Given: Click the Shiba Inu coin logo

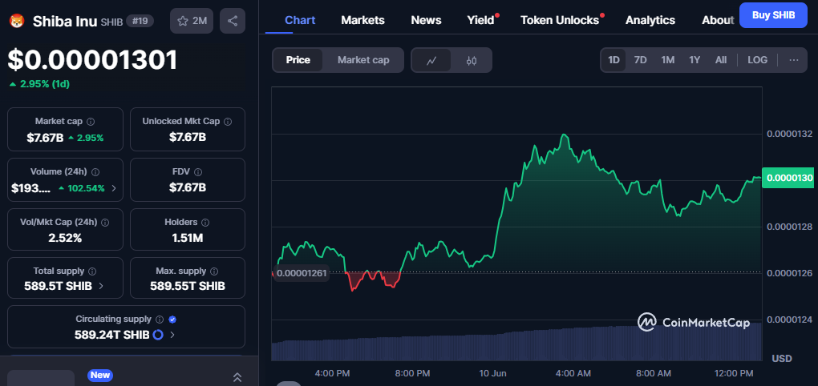Looking at the screenshot, I should 17,21.
